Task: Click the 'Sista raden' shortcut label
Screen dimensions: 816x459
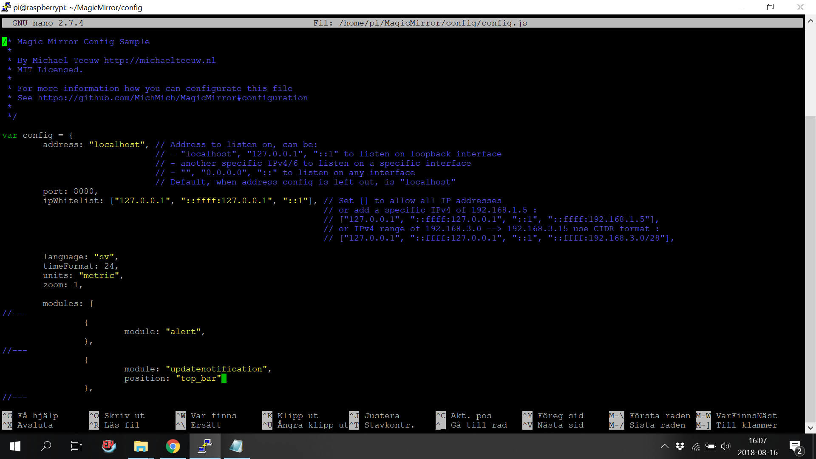Action: 657,425
